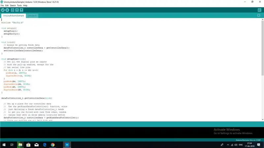Open the Sketch menu
This screenshot has width=264, height=148.
(x=13, y=5)
